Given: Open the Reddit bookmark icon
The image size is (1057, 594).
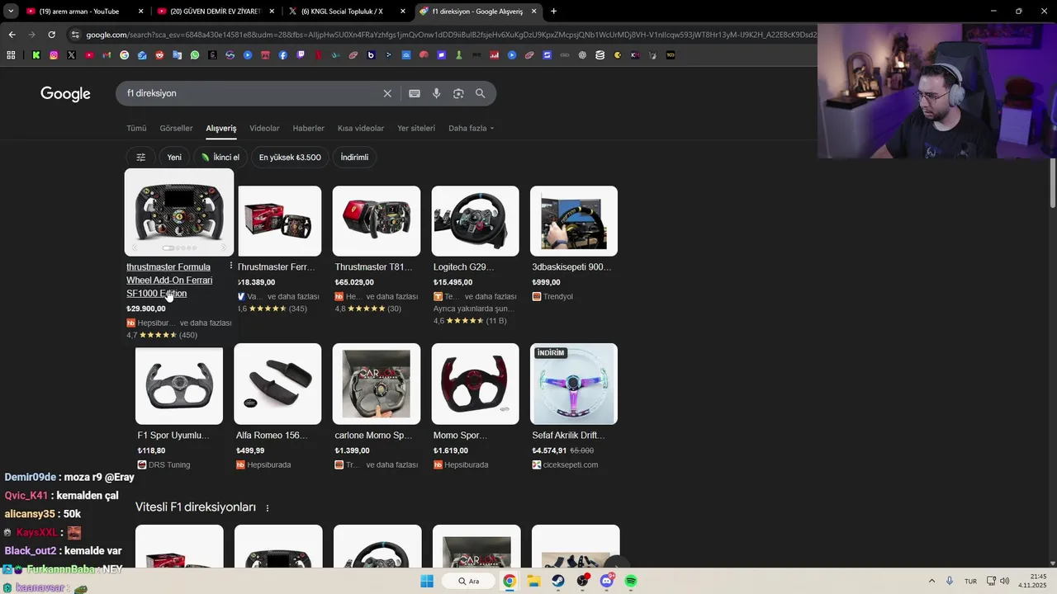Looking at the screenshot, I should tap(159, 55).
